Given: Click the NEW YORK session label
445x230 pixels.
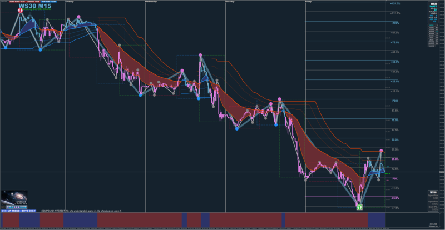Looking at the screenshot, I should (48, 2).
